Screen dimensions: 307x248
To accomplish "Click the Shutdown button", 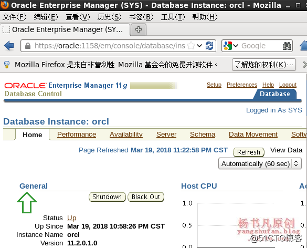I will [107, 197].
